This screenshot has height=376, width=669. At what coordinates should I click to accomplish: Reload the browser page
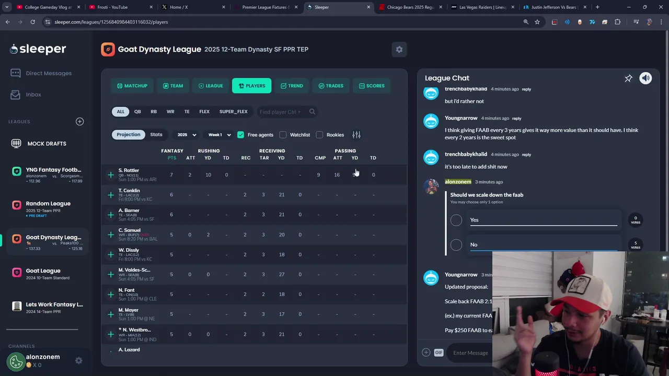32,22
